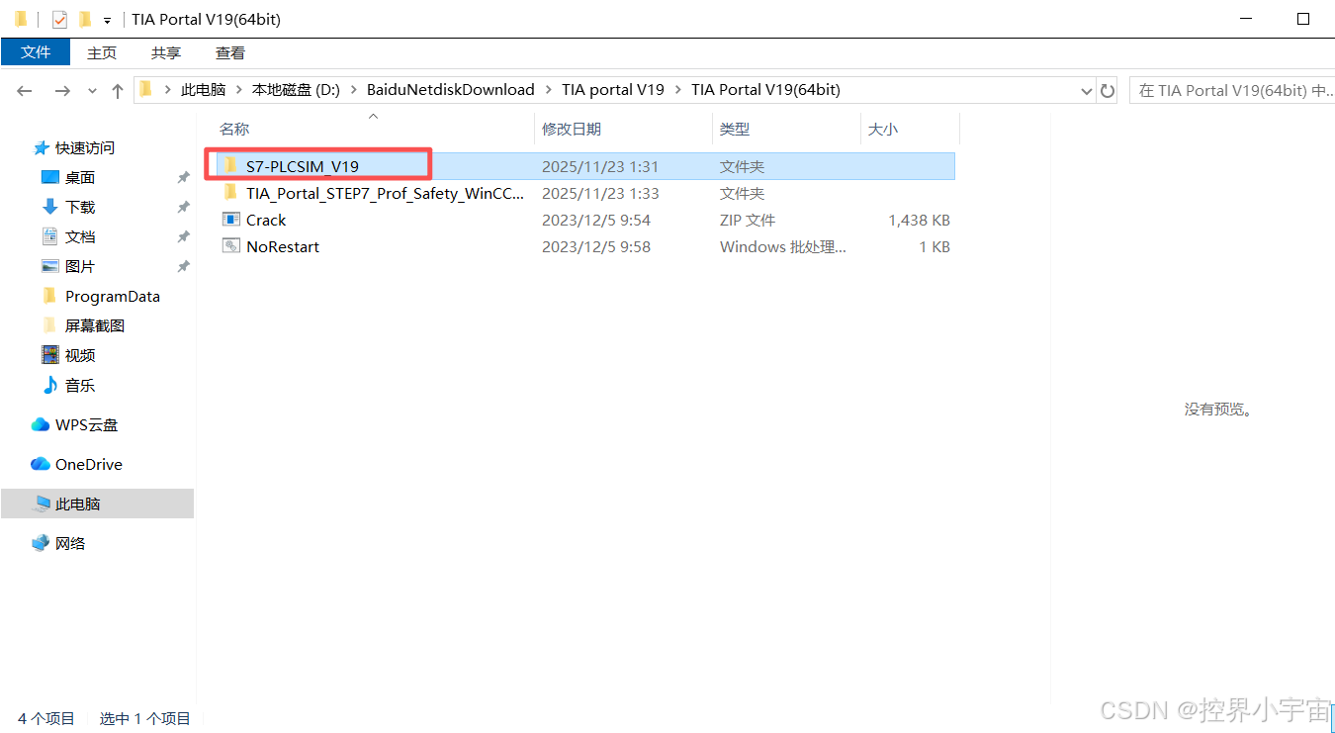Switch to the 共享 ribbon tab
Viewport: 1335px width, 733px height.
166,52
